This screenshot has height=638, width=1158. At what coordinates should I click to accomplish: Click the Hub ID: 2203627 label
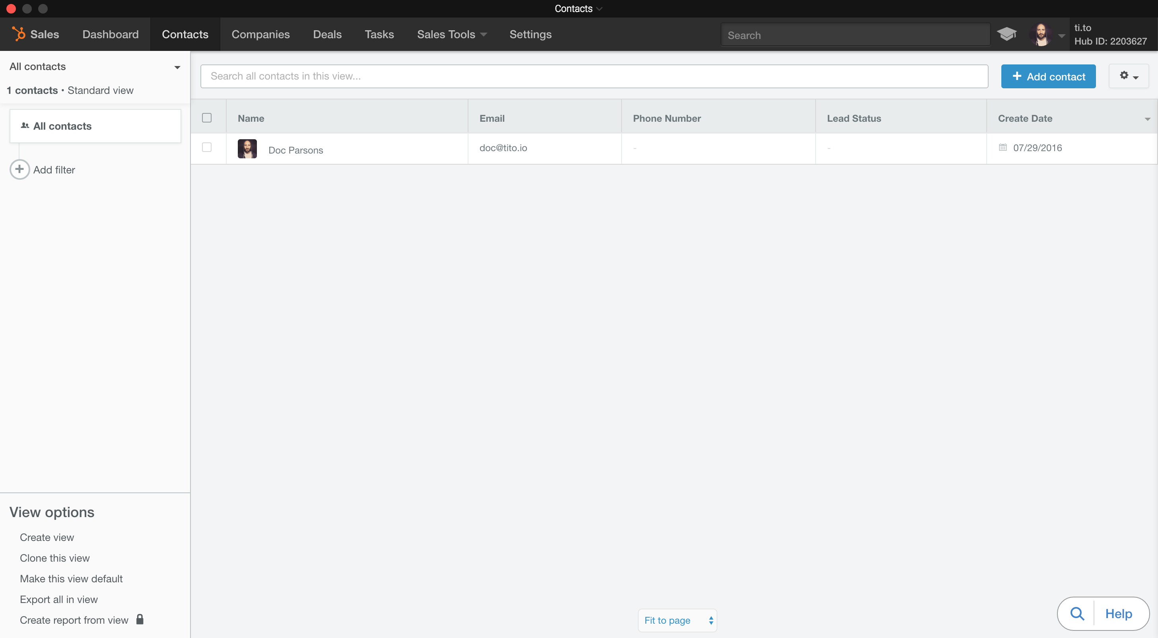click(x=1110, y=41)
